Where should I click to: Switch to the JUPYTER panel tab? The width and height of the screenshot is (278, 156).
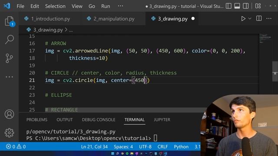[162, 120]
